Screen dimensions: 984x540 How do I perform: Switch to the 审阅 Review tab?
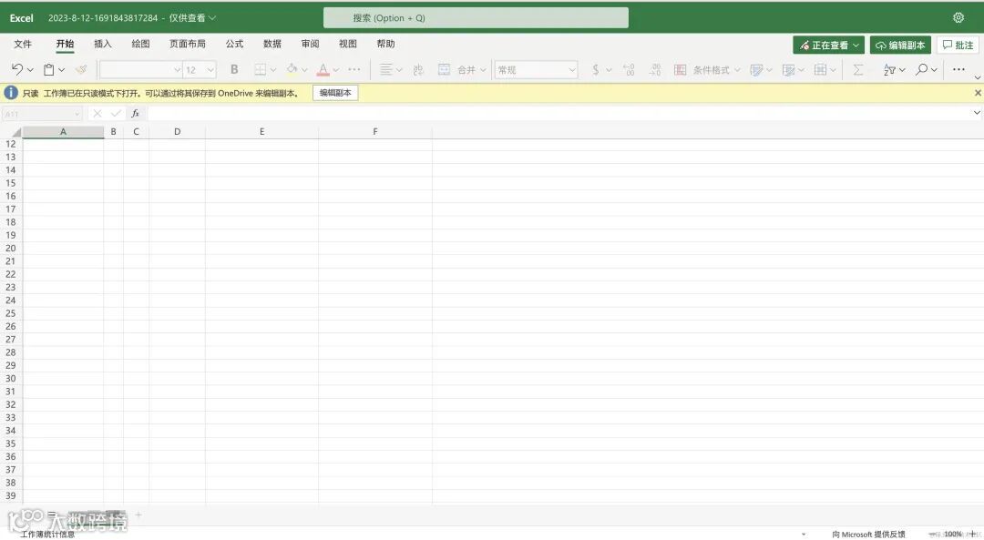(x=310, y=44)
